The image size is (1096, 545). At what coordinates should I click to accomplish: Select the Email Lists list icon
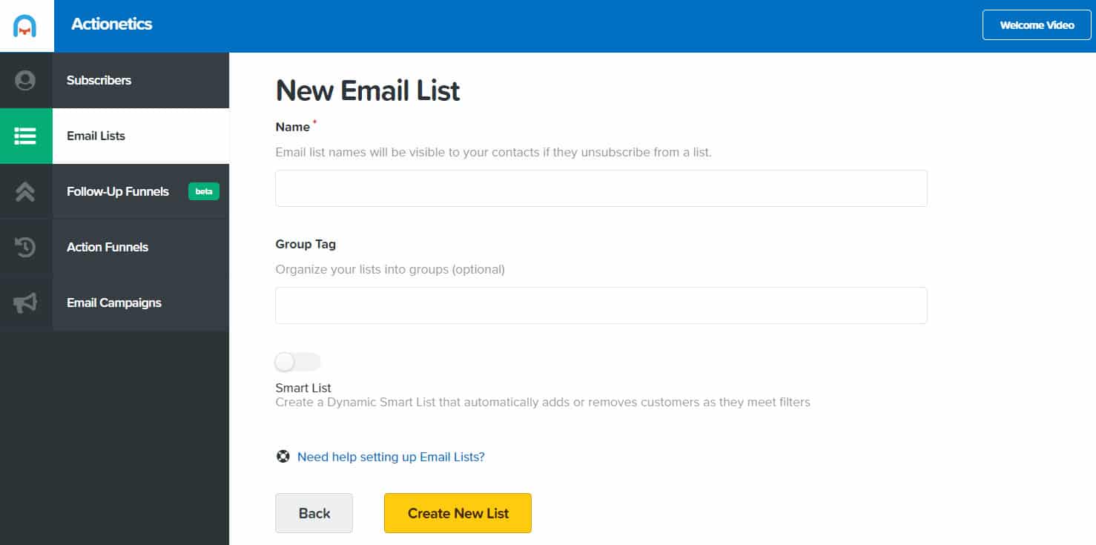25,136
